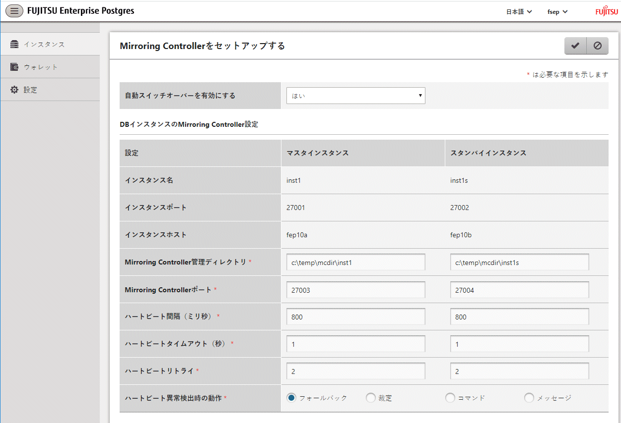Viewport: 621px width, 423px height.
Task: Click the ハートビートタイムアウト（秒） row label
Action: point(176,344)
